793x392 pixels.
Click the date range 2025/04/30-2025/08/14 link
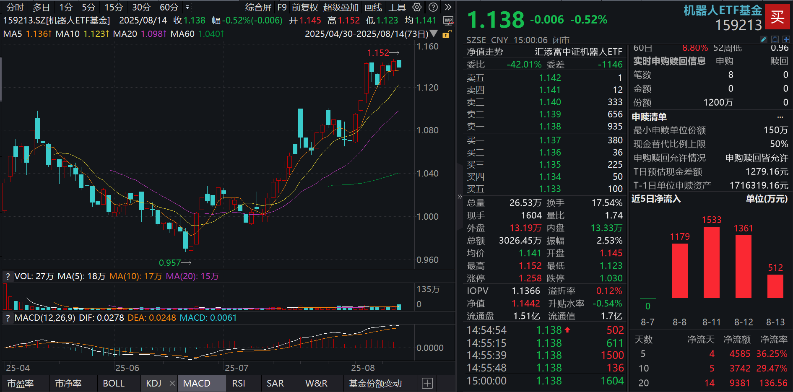coord(367,34)
